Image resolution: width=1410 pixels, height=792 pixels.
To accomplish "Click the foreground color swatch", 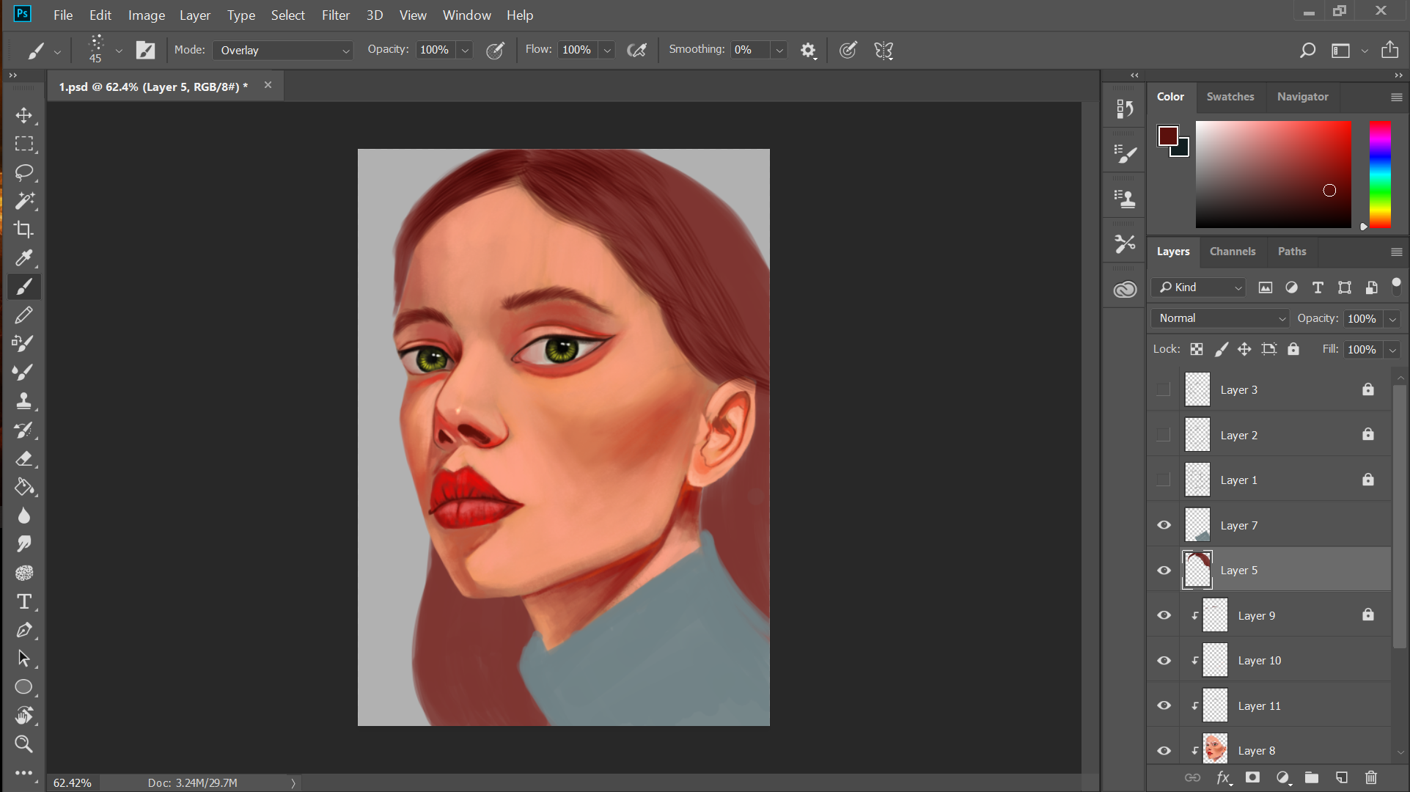I will coord(1167,136).
